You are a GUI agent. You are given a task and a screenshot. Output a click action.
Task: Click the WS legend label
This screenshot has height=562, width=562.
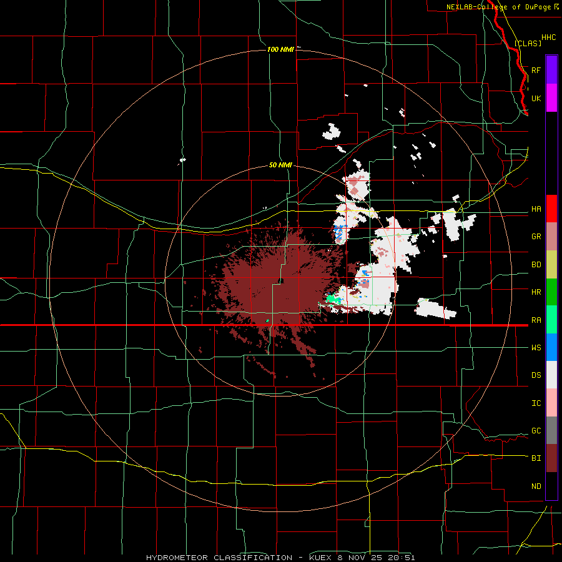[536, 348]
